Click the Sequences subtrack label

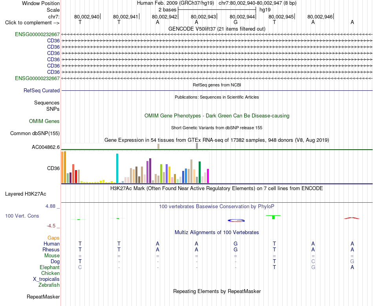(47, 103)
